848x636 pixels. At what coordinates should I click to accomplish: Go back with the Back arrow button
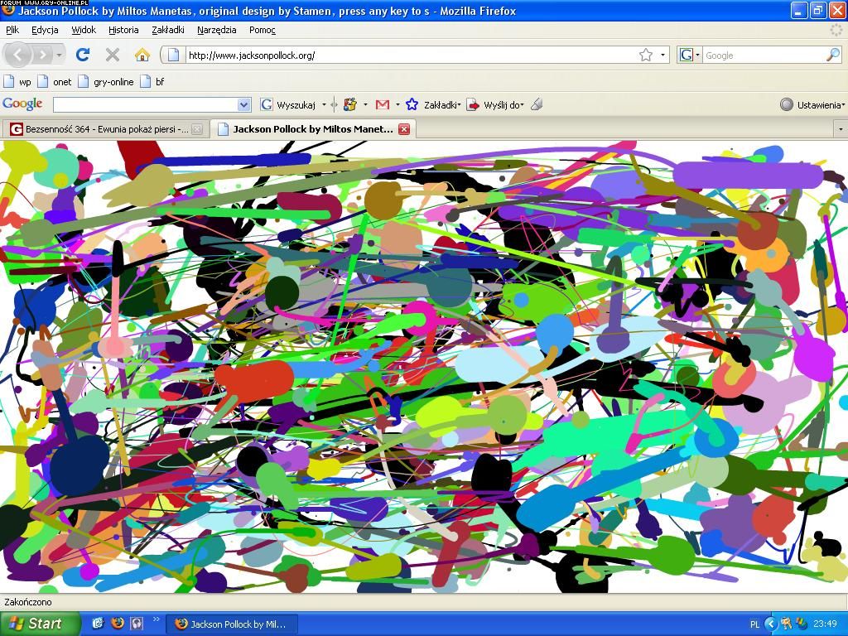(18, 55)
